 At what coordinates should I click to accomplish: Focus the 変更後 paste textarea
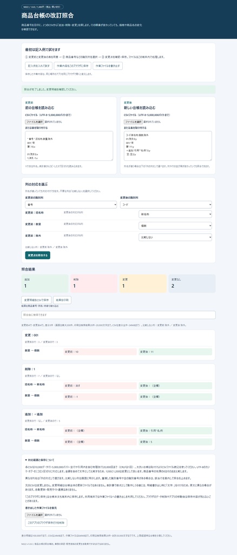coord(168,146)
